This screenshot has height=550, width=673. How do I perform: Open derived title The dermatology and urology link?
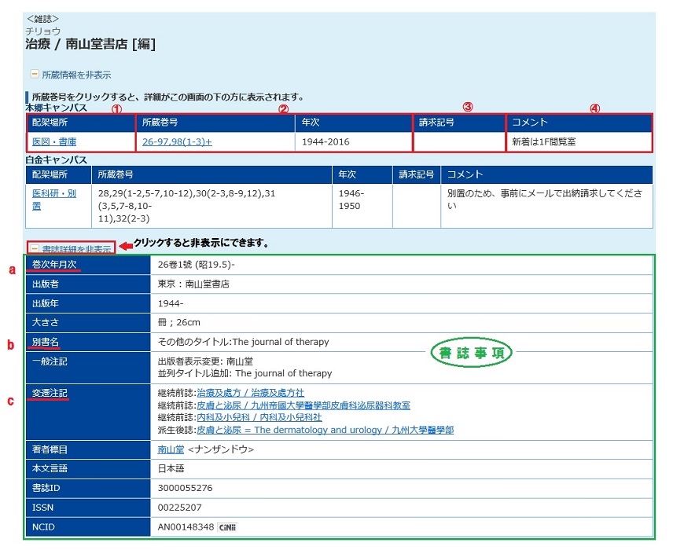[325, 430]
